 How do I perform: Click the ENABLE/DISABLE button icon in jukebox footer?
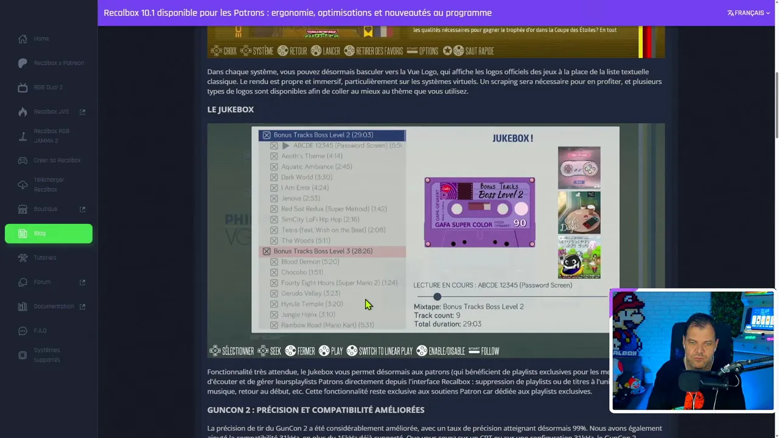(x=422, y=351)
